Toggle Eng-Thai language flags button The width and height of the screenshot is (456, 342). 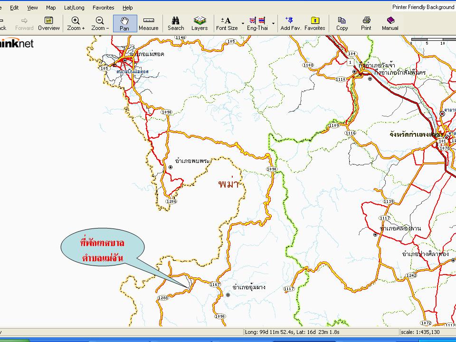[257, 23]
